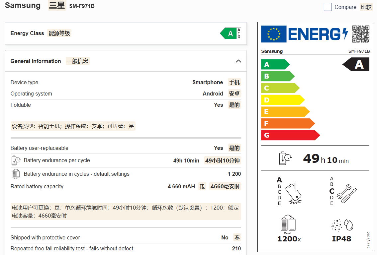Image resolution: width=377 pixels, height=255 pixels.
Task: Click the SM-F971B model heading
Action: pos(82,6)
